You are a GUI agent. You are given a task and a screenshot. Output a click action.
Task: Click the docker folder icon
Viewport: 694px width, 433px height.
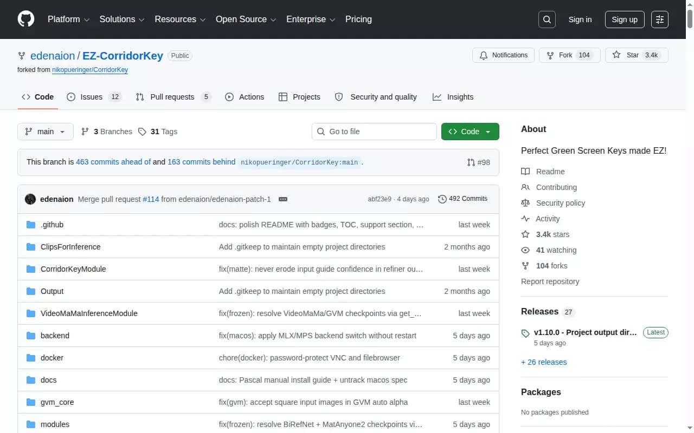click(31, 358)
